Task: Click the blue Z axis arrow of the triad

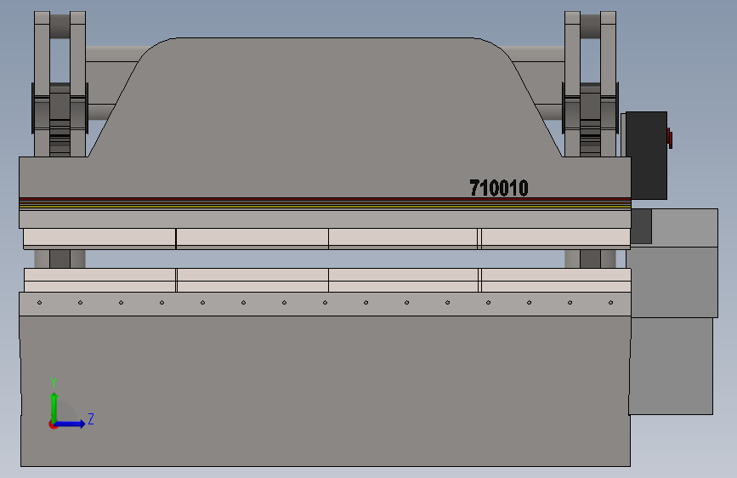Action: tap(71, 424)
